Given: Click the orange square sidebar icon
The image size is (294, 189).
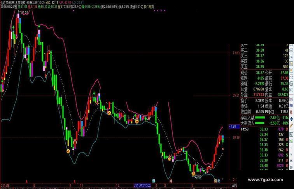Looking at the screenshot, I should [x=291, y=70].
